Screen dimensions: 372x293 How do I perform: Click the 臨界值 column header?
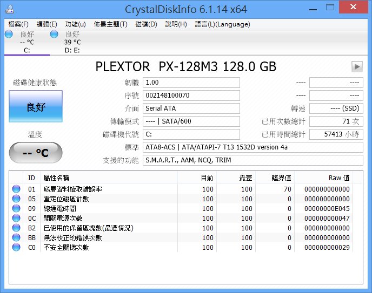pyautogui.click(x=275, y=178)
